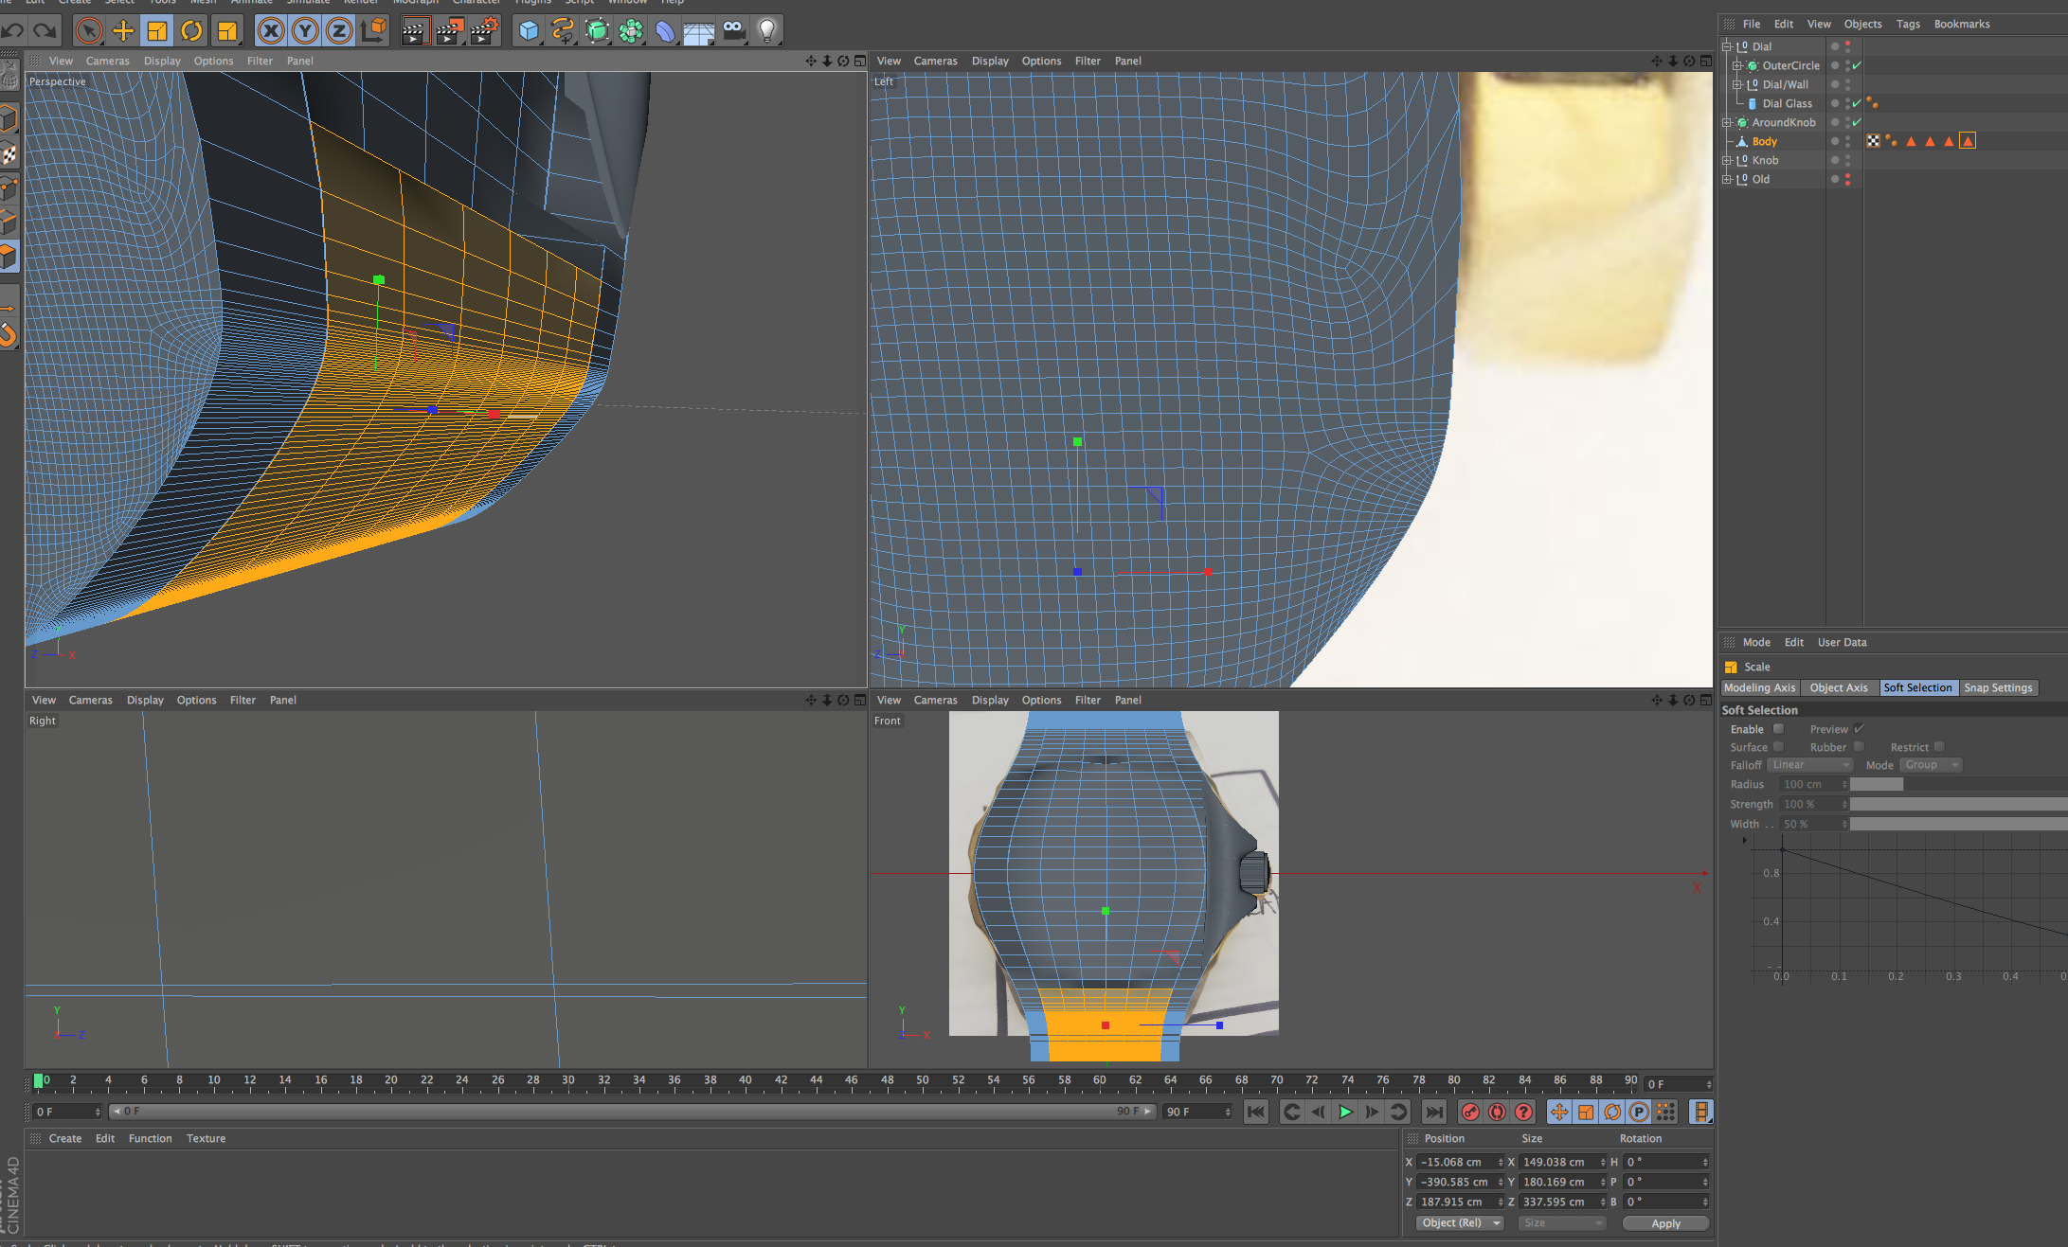Open the Mode Group dropdown
The width and height of the screenshot is (2068, 1247).
[1930, 765]
